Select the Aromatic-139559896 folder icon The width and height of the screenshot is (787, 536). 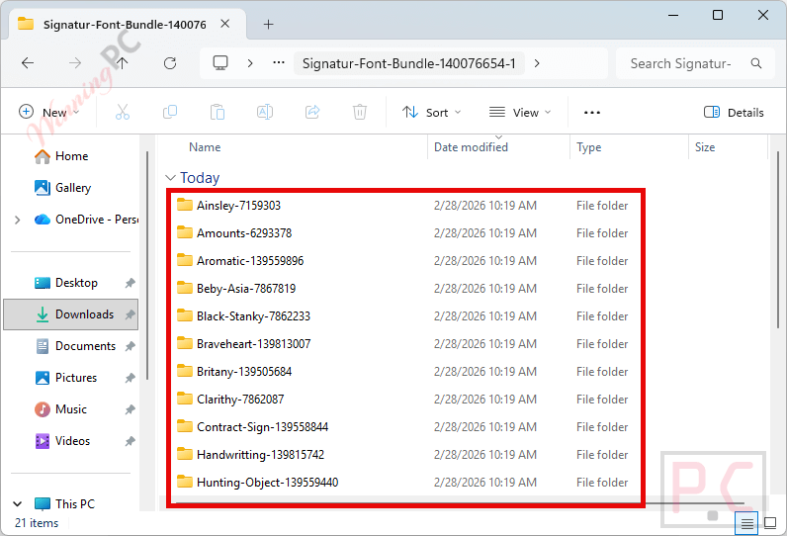click(185, 260)
